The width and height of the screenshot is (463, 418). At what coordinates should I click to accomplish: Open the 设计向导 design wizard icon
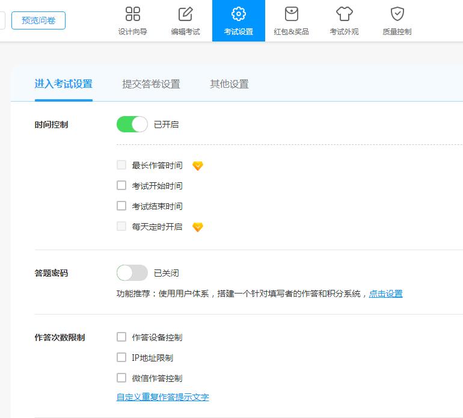tap(132, 14)
